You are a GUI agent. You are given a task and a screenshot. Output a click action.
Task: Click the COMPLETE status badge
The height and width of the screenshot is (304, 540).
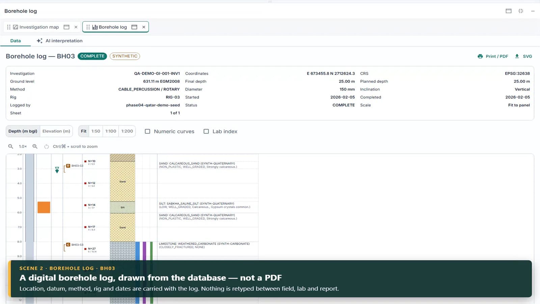92,56
